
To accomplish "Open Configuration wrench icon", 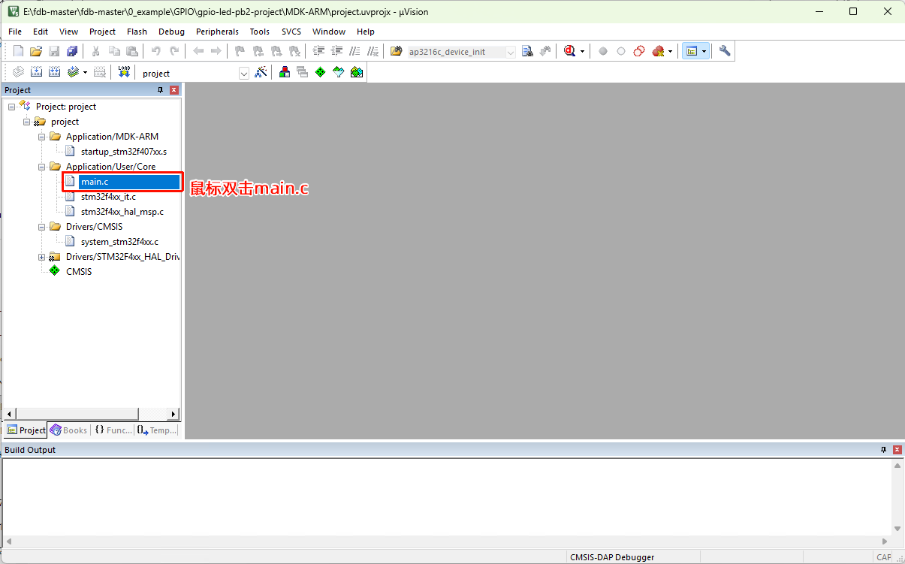I will point(724,51).
